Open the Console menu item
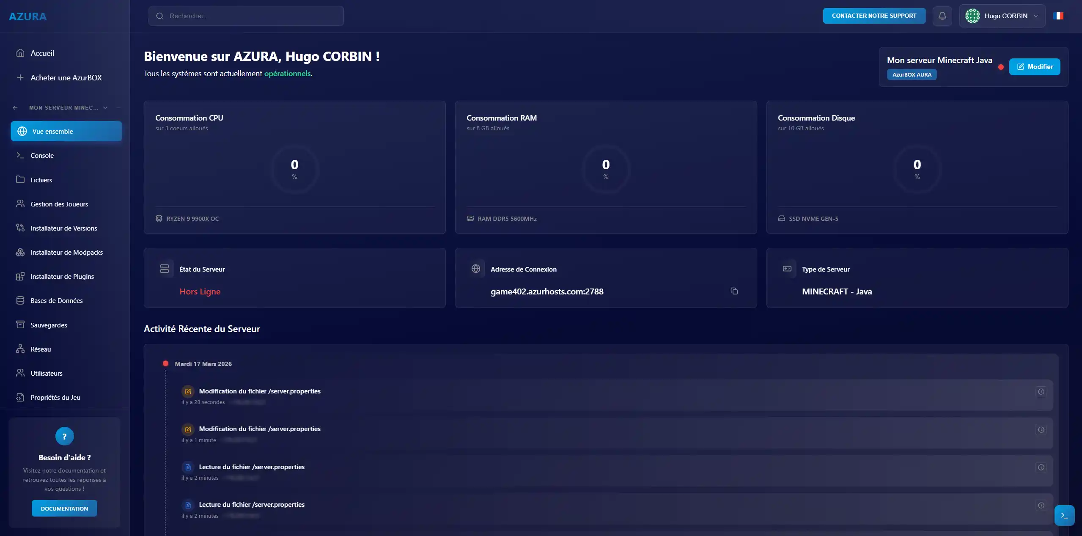 tap(42, 156)
